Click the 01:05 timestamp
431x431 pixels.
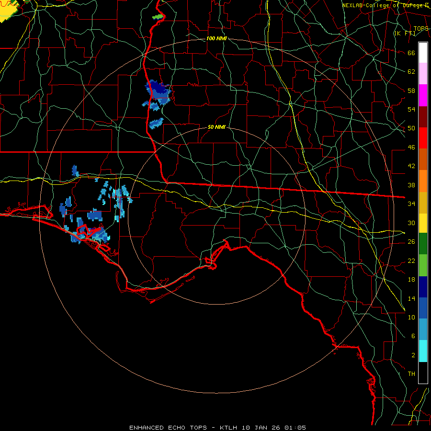295,428
